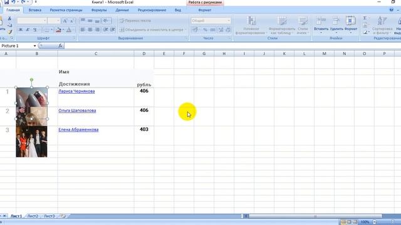Toggle Align Text Right
The height and width of the screenshot is (225, 401).
(x=97, y=30)
